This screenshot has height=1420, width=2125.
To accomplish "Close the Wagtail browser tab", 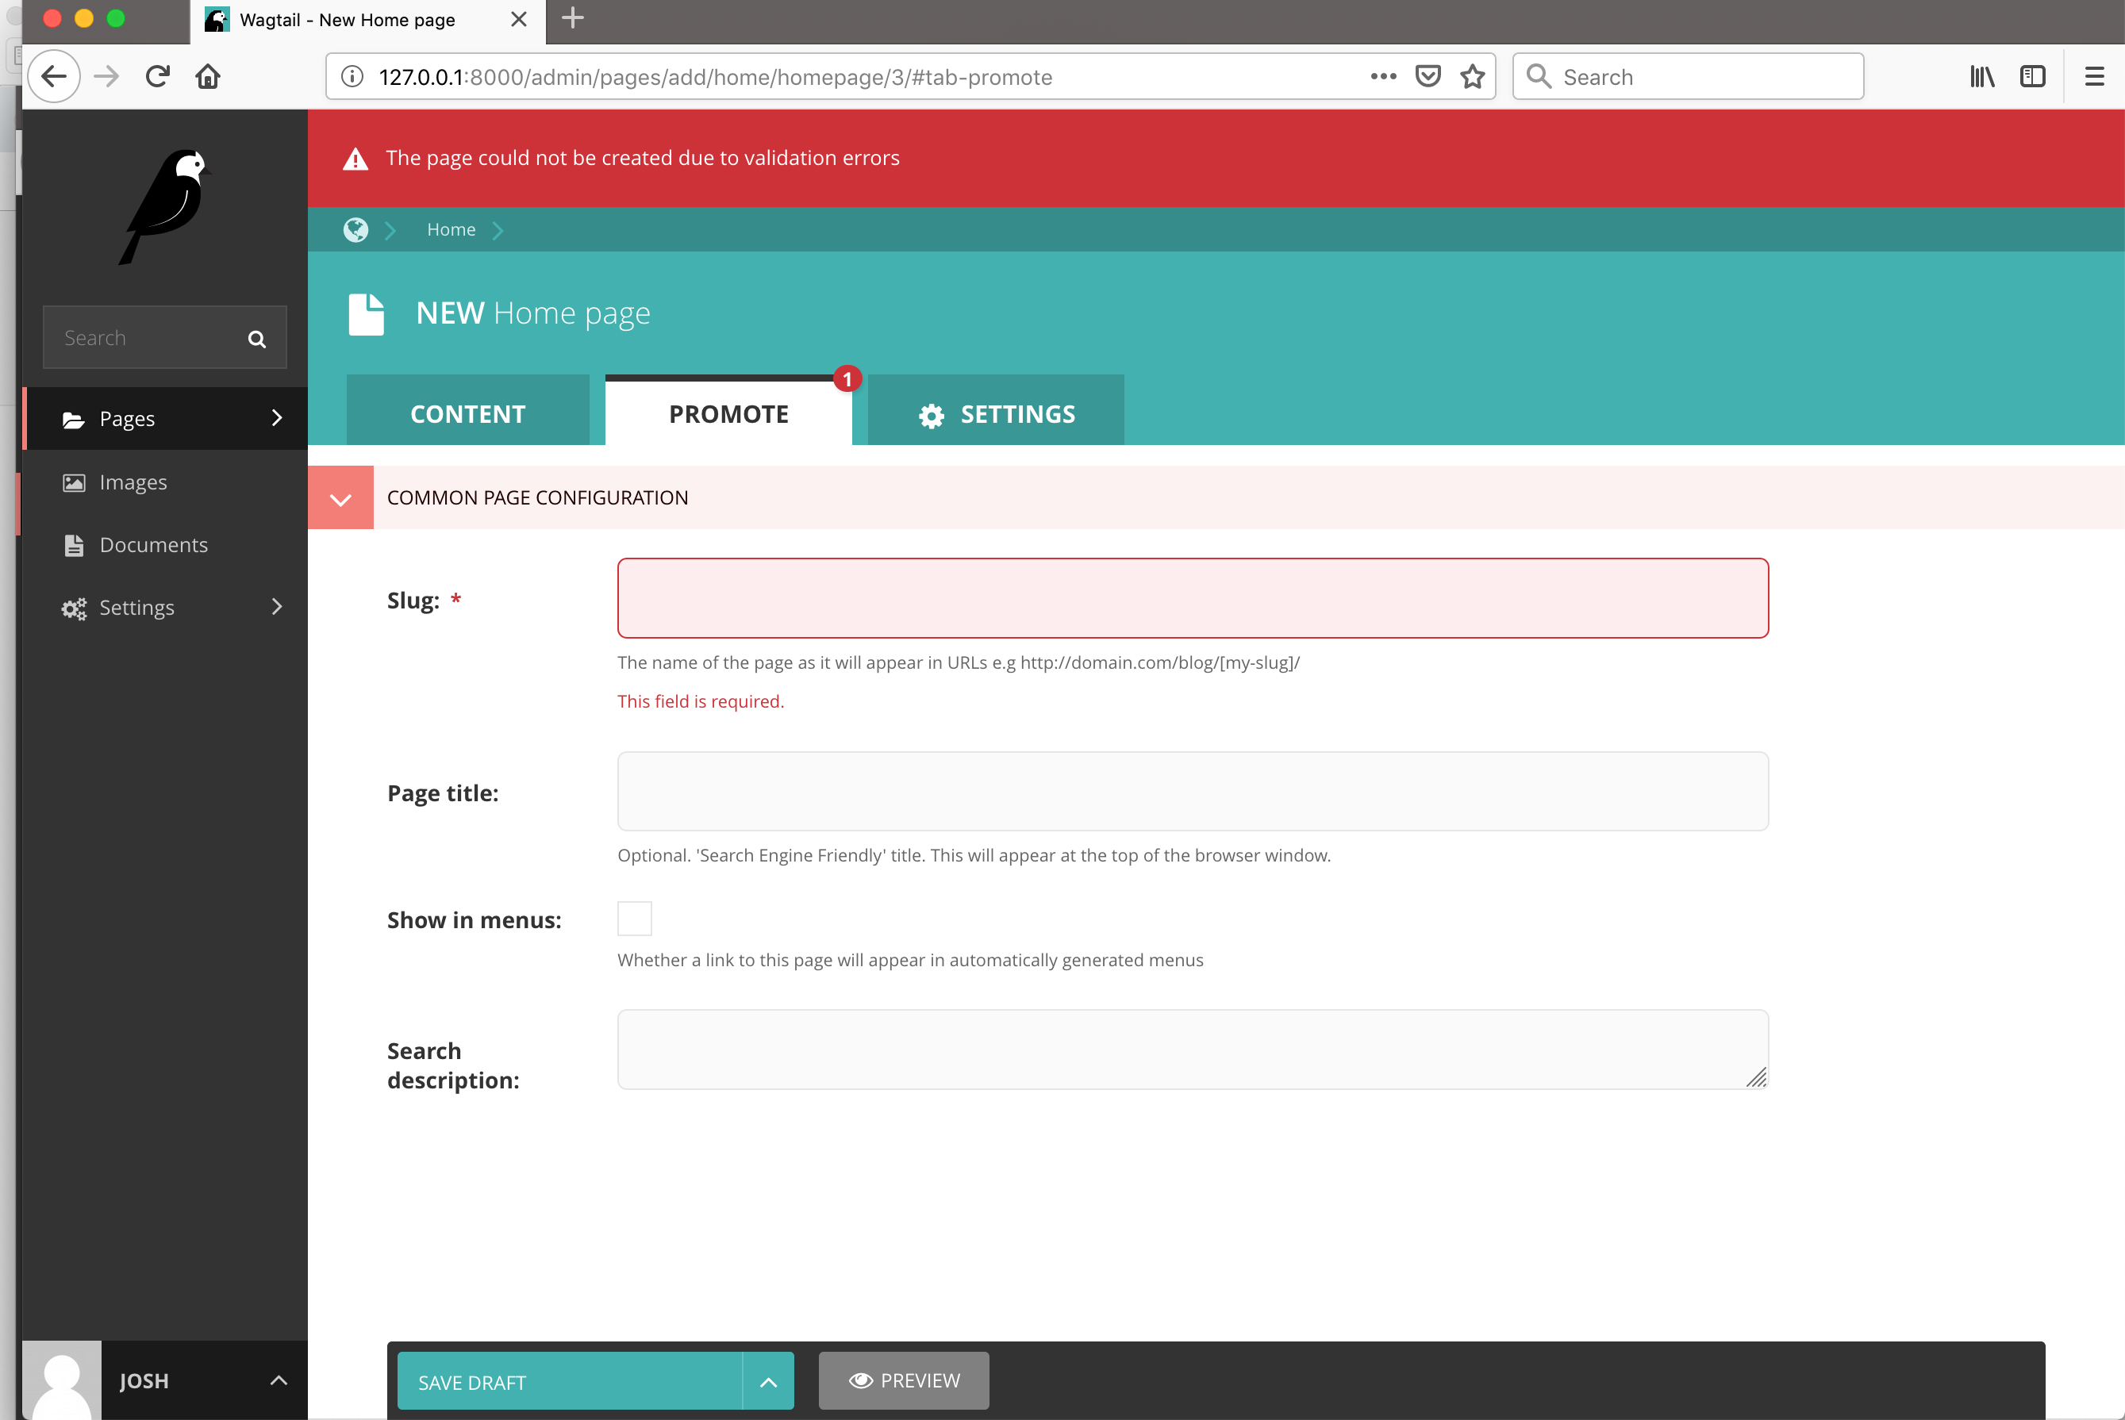I will point(519,19).
